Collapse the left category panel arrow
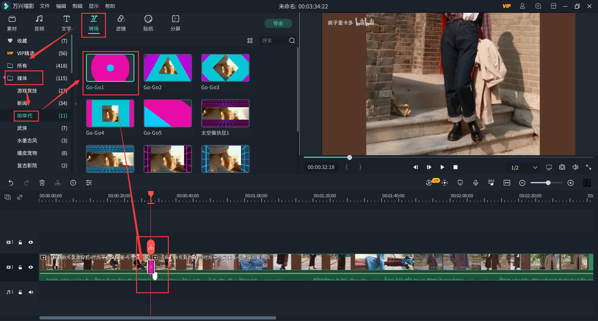Image resolution: width=598 pixels, height=321 pixels. click(75, 103)
